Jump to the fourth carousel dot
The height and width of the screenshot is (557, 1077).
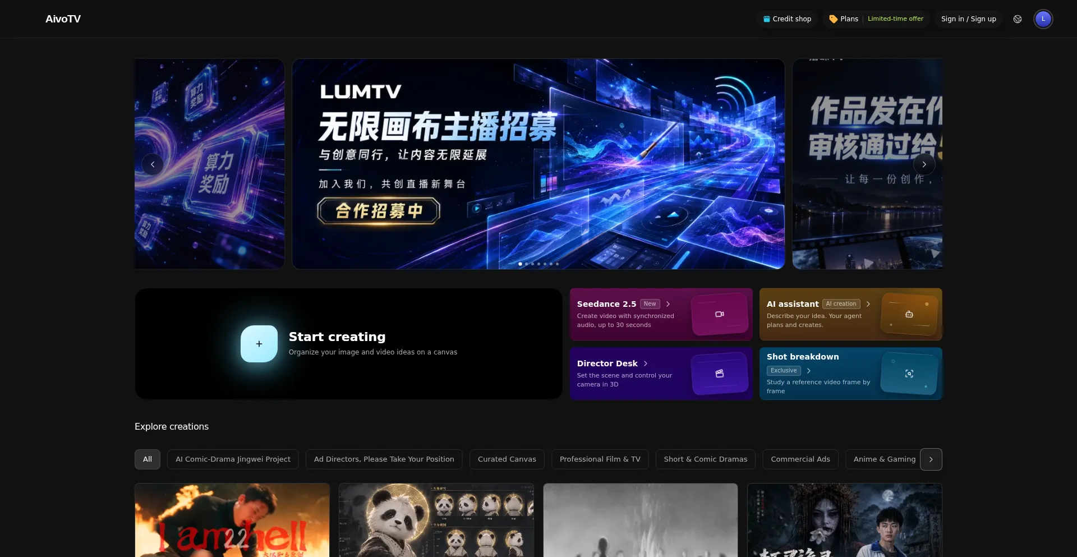[x=538, y=264]
